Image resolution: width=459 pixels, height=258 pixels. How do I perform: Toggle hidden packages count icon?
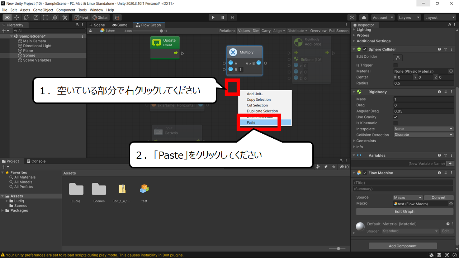[x=344, y=167]
